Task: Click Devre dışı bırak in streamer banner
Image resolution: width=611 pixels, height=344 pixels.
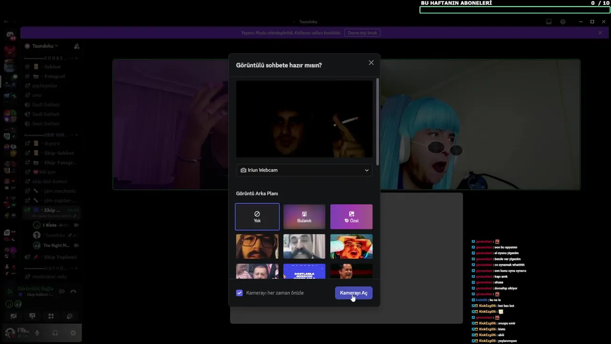Action: [x=362, y=33]
